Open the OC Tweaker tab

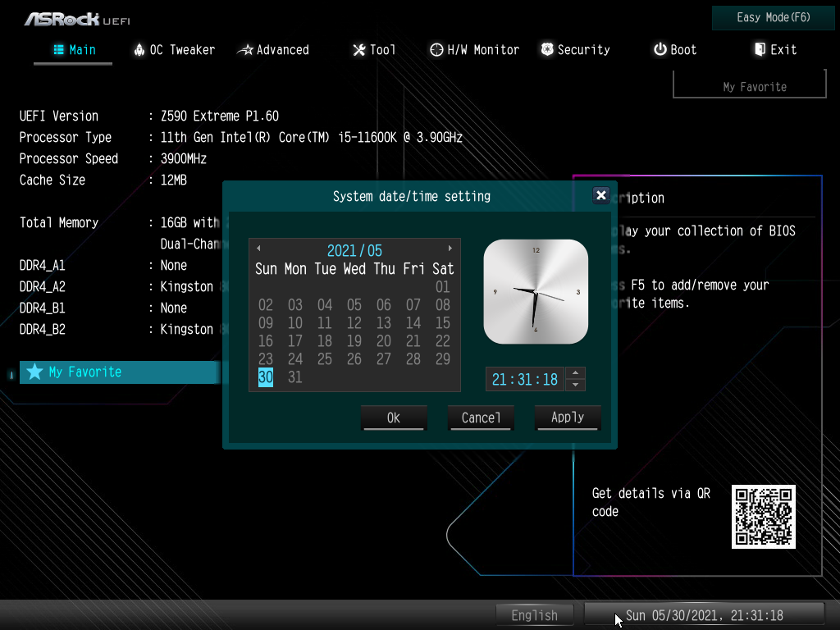pos(174,50)
